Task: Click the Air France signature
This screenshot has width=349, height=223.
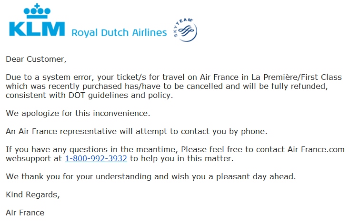Action: pos(25,213)
